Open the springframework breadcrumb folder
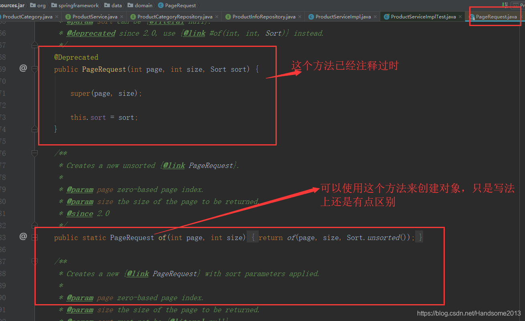Image resolution: width=525 pixels, height=321 pixels. (x=75, y=5)
